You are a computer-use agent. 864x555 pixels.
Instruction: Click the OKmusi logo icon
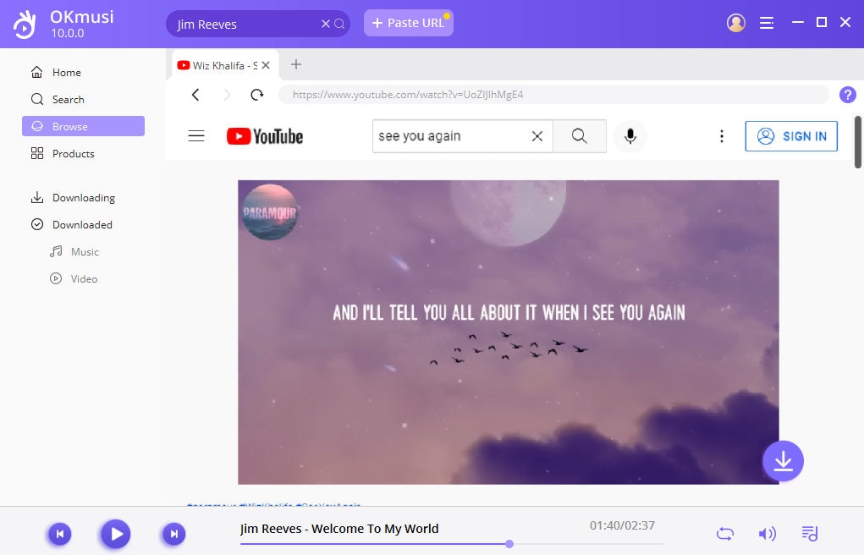click(25, 25)
